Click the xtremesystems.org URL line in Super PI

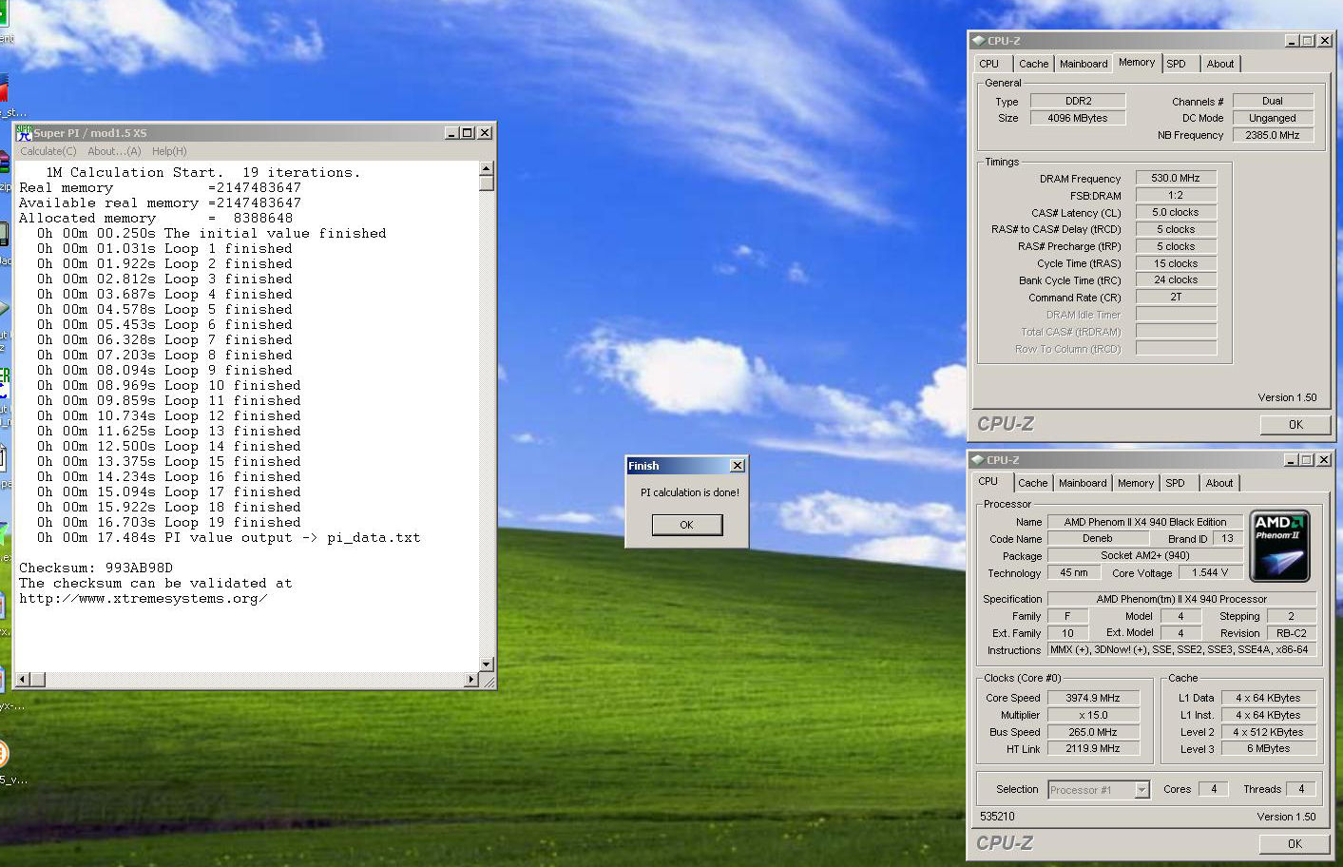[143, 598]
